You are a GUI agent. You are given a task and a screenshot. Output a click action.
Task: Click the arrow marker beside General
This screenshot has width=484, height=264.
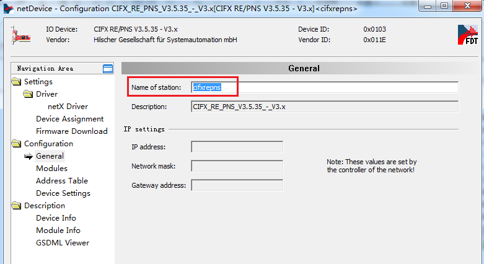coord(29,157)
